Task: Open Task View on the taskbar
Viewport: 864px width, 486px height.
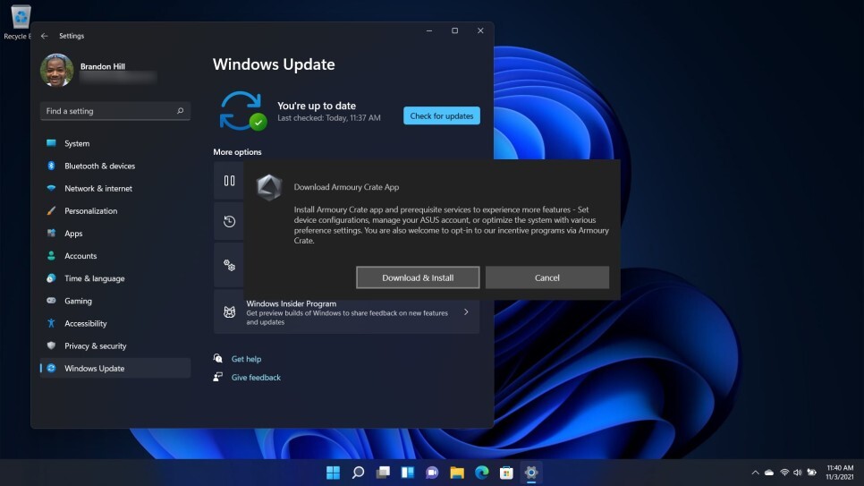Action: pos(383,473)
